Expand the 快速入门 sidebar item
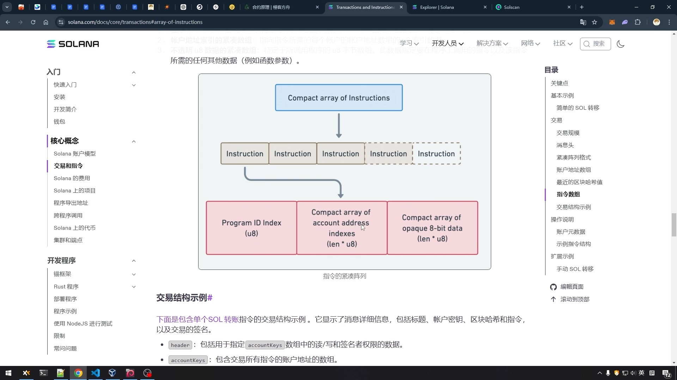 click(x=134, y=85)
